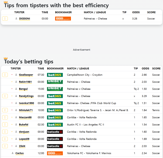Open the DODONI tipster profile
Viewport: 163px width, 158px height.
pyautogui.click(x=24, y=18)
